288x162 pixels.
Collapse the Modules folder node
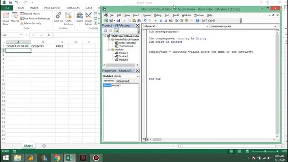tap(109, 49)
